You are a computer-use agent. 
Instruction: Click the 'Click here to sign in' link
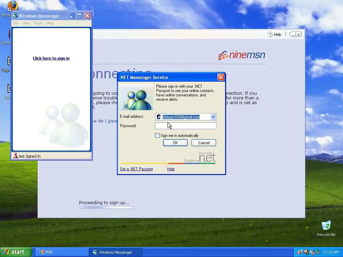pyautogui.click(x=51, y=58)
